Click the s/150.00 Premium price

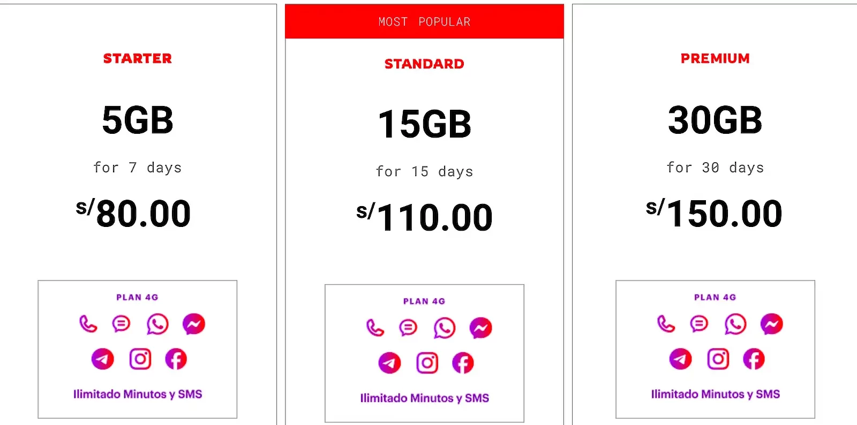(x=715, y=213)
